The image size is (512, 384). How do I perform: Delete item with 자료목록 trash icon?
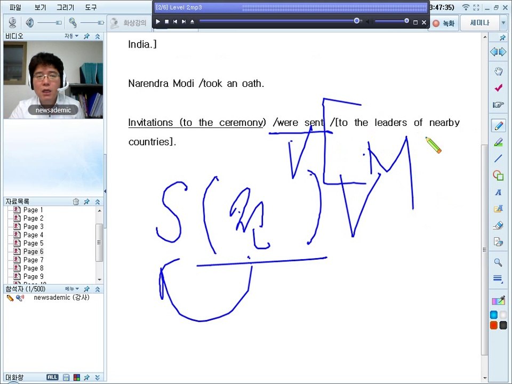click(76, 202)
